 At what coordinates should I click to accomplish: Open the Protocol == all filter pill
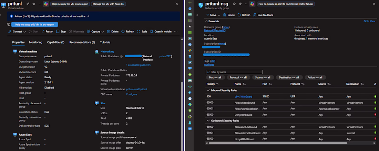point(238,78)
